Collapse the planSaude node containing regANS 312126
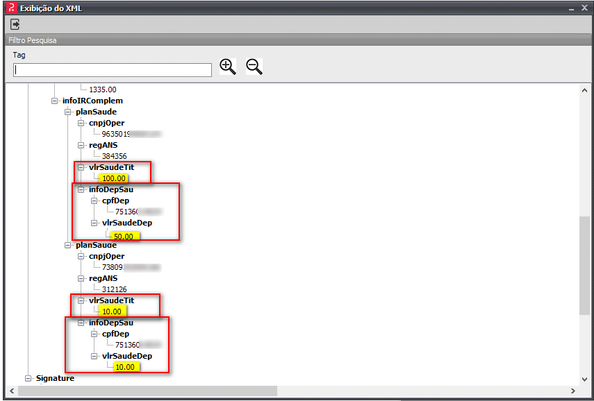This screenshot has height=401, width=594. pos(68,245)
